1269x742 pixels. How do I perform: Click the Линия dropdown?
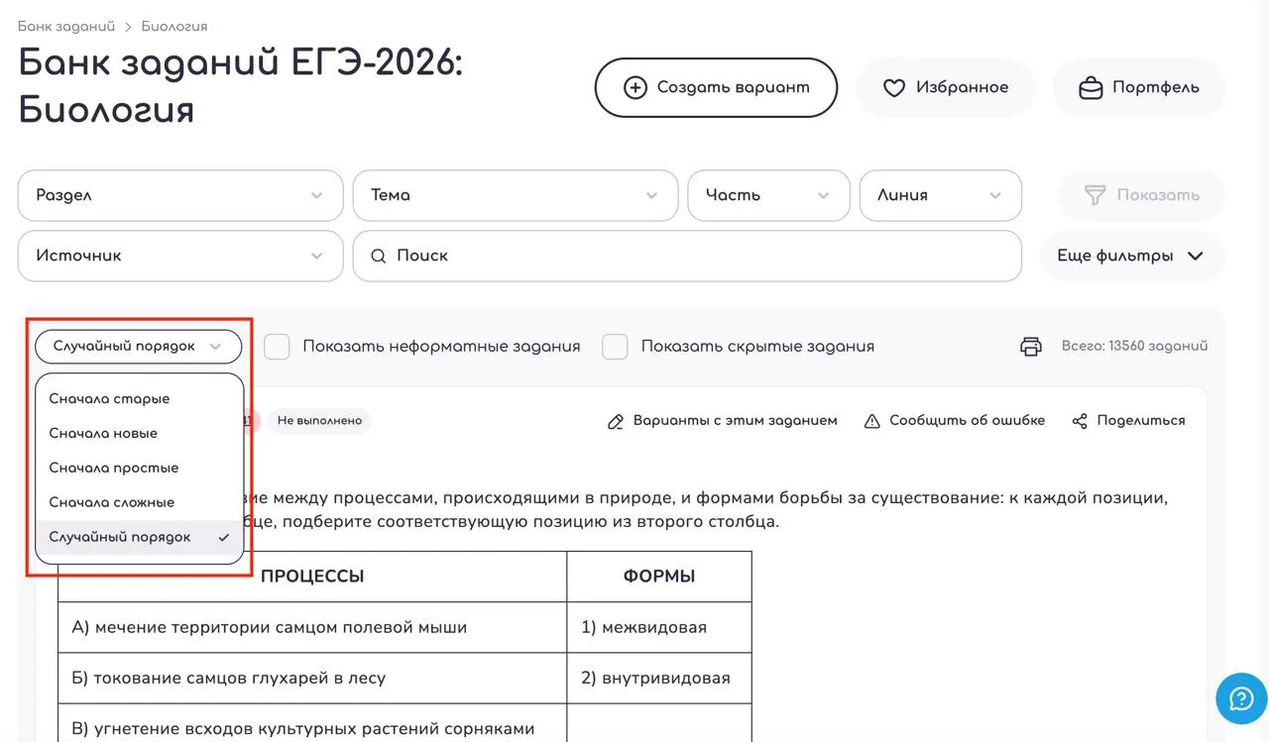940,195
